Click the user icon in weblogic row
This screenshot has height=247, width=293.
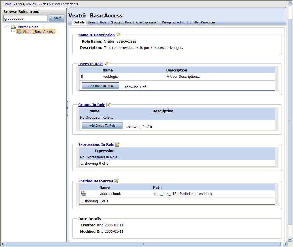(82, 76)
